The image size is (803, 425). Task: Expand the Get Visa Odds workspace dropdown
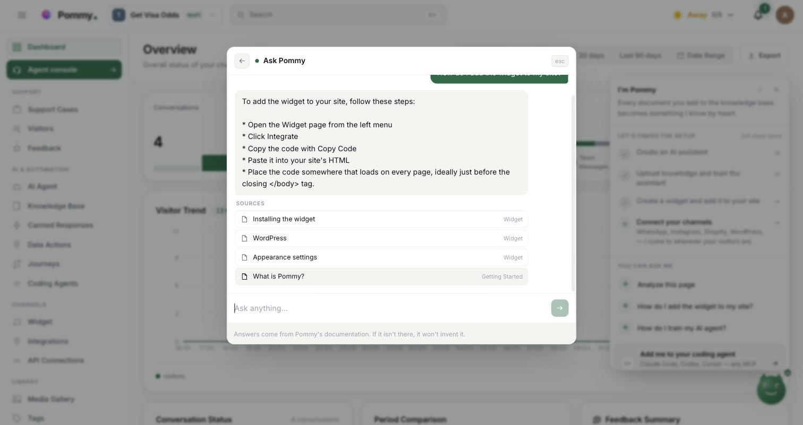tap(165, 15)
